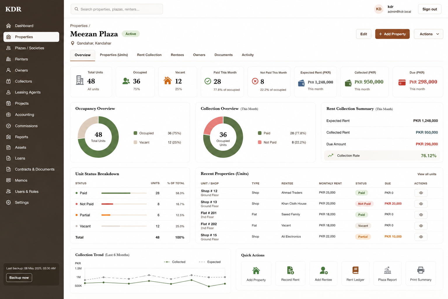Select the Collectors icon in sidebar
This screenshot has width=448, height=299.
click(x=8, y=81)
